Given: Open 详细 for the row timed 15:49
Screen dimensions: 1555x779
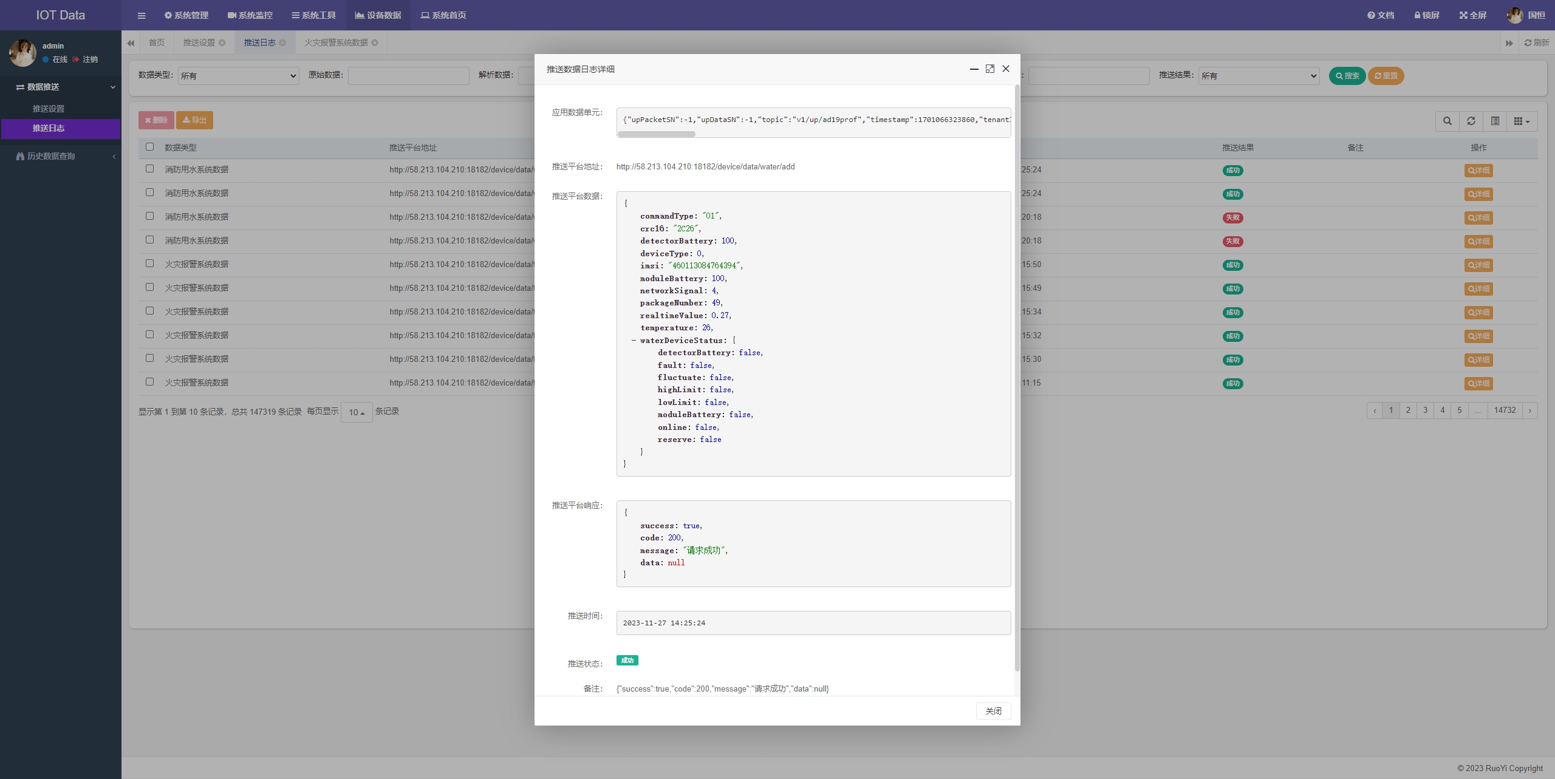Looking at the screenshot, I should click(x=1478, y=288).
